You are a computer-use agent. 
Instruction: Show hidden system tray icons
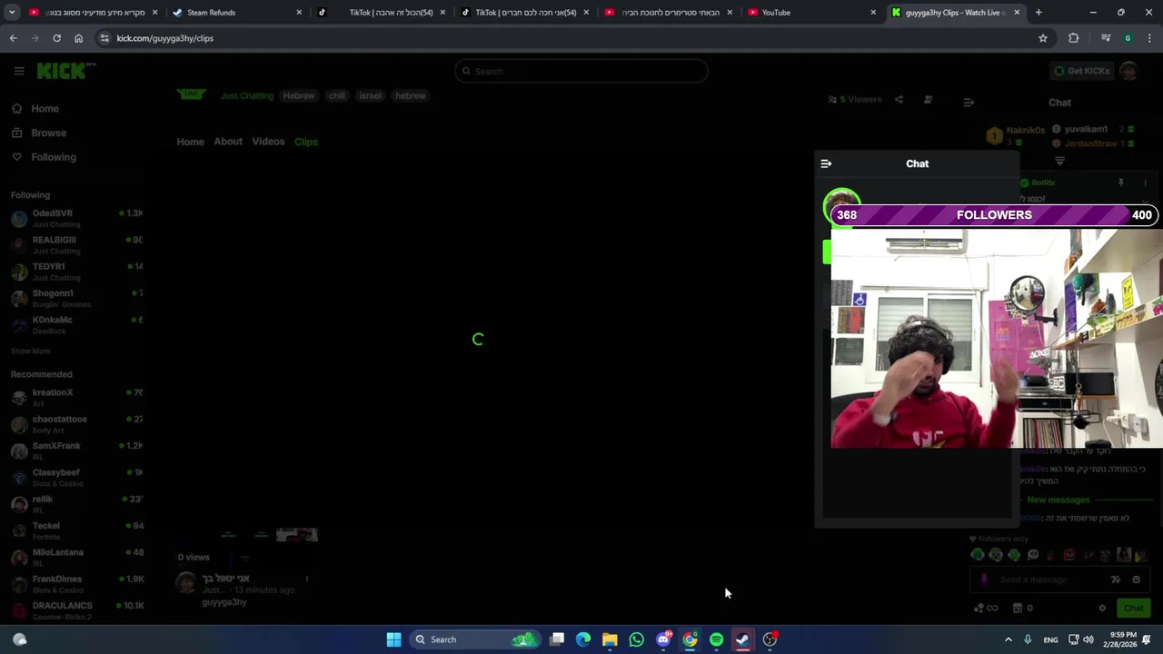pos(1008,639)
